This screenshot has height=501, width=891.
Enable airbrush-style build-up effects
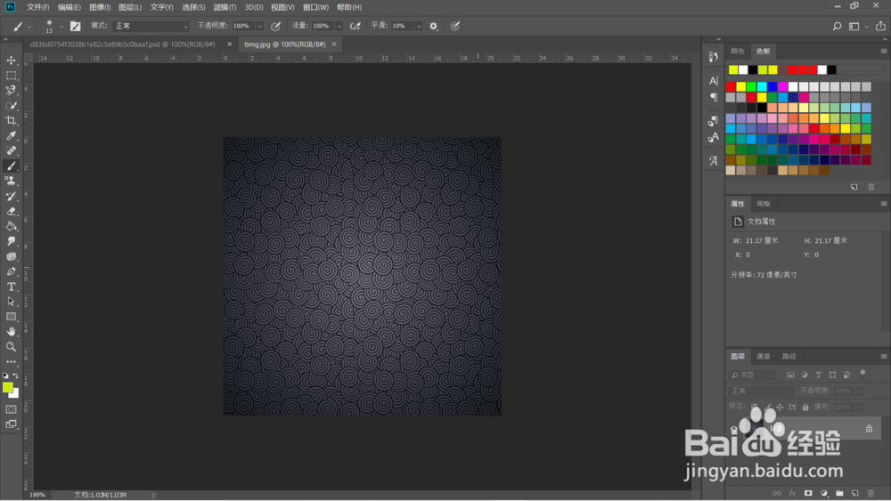356,26
